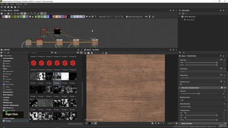Screen dimensions: 228x128
Task: Expand PBR Materials in Library
Action: (x=1, y=103)
